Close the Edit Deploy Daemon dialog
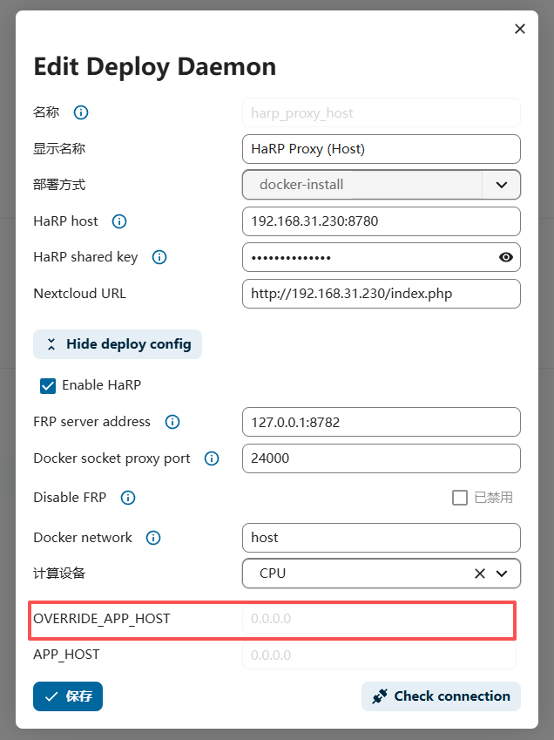Viewport: 554px width, 740px height. 520,29
